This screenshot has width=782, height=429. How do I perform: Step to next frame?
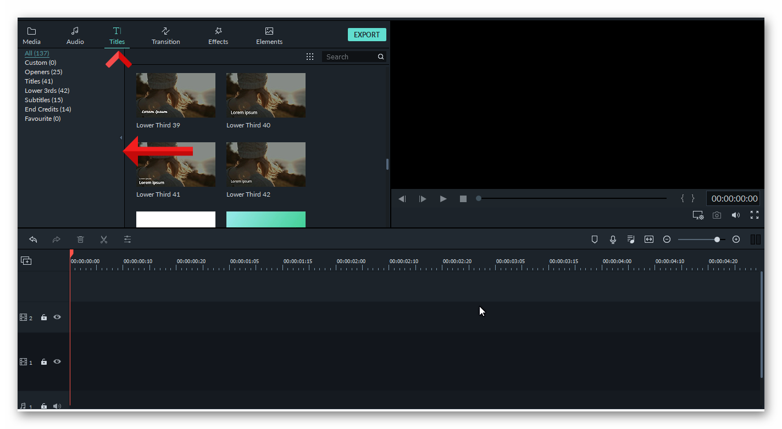[423, 199]
